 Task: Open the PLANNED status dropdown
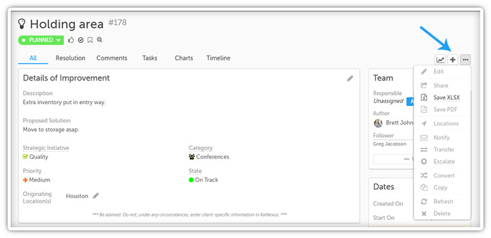click(x=41, y=40)
